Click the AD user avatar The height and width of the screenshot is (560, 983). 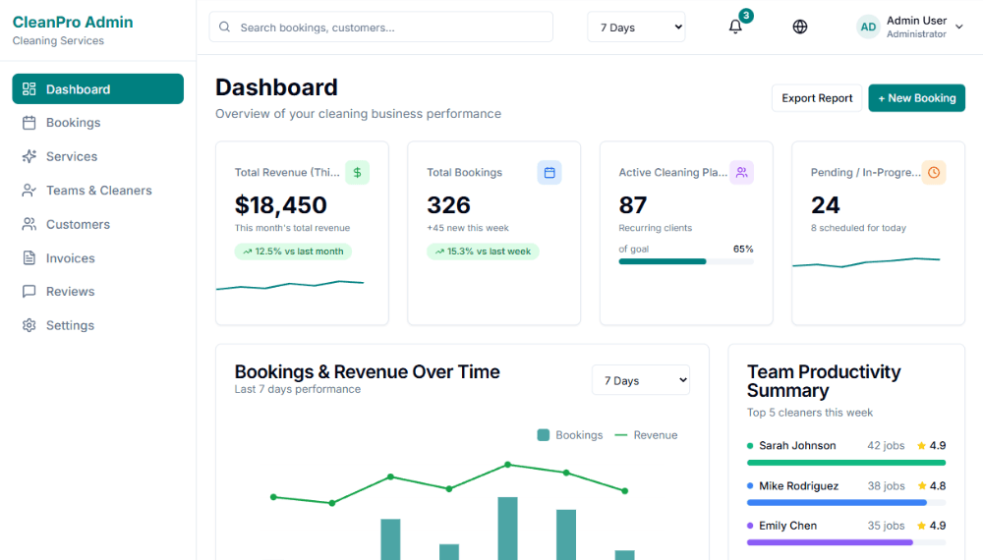click(868, 27)
